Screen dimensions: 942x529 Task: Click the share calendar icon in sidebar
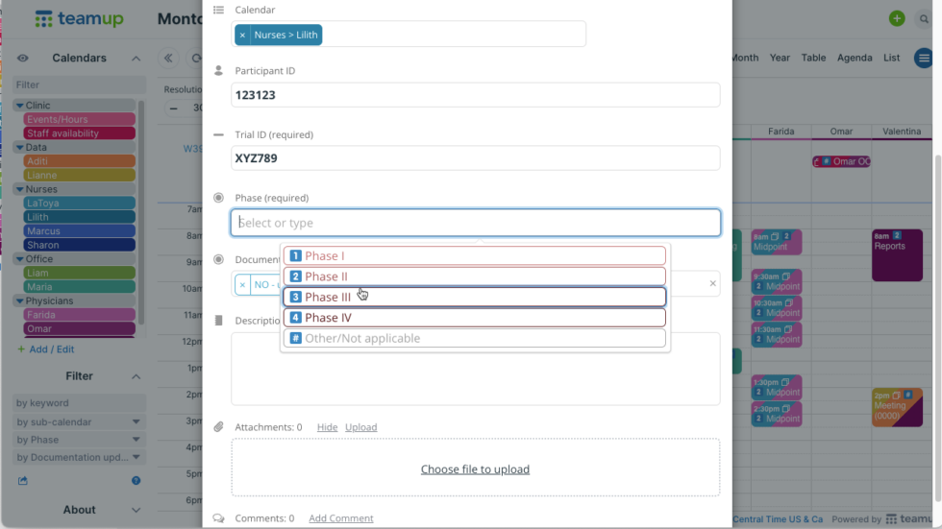point(23,480)
